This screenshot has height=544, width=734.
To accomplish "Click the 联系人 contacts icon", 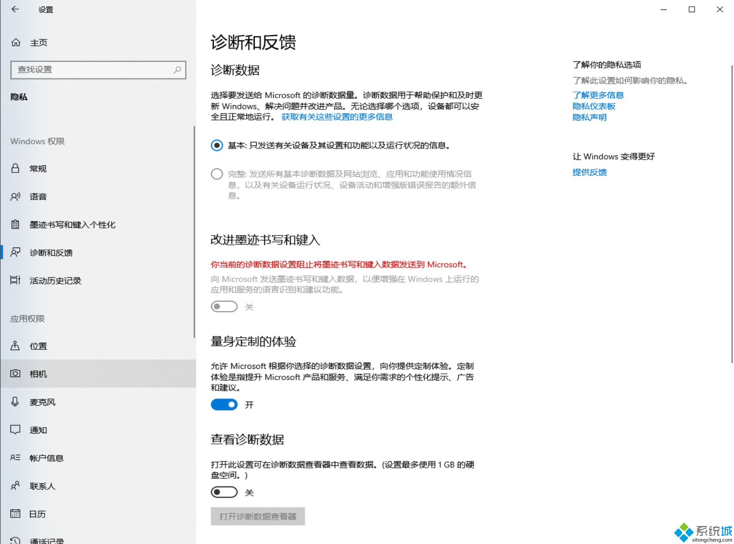I will [x=15, y=486].
